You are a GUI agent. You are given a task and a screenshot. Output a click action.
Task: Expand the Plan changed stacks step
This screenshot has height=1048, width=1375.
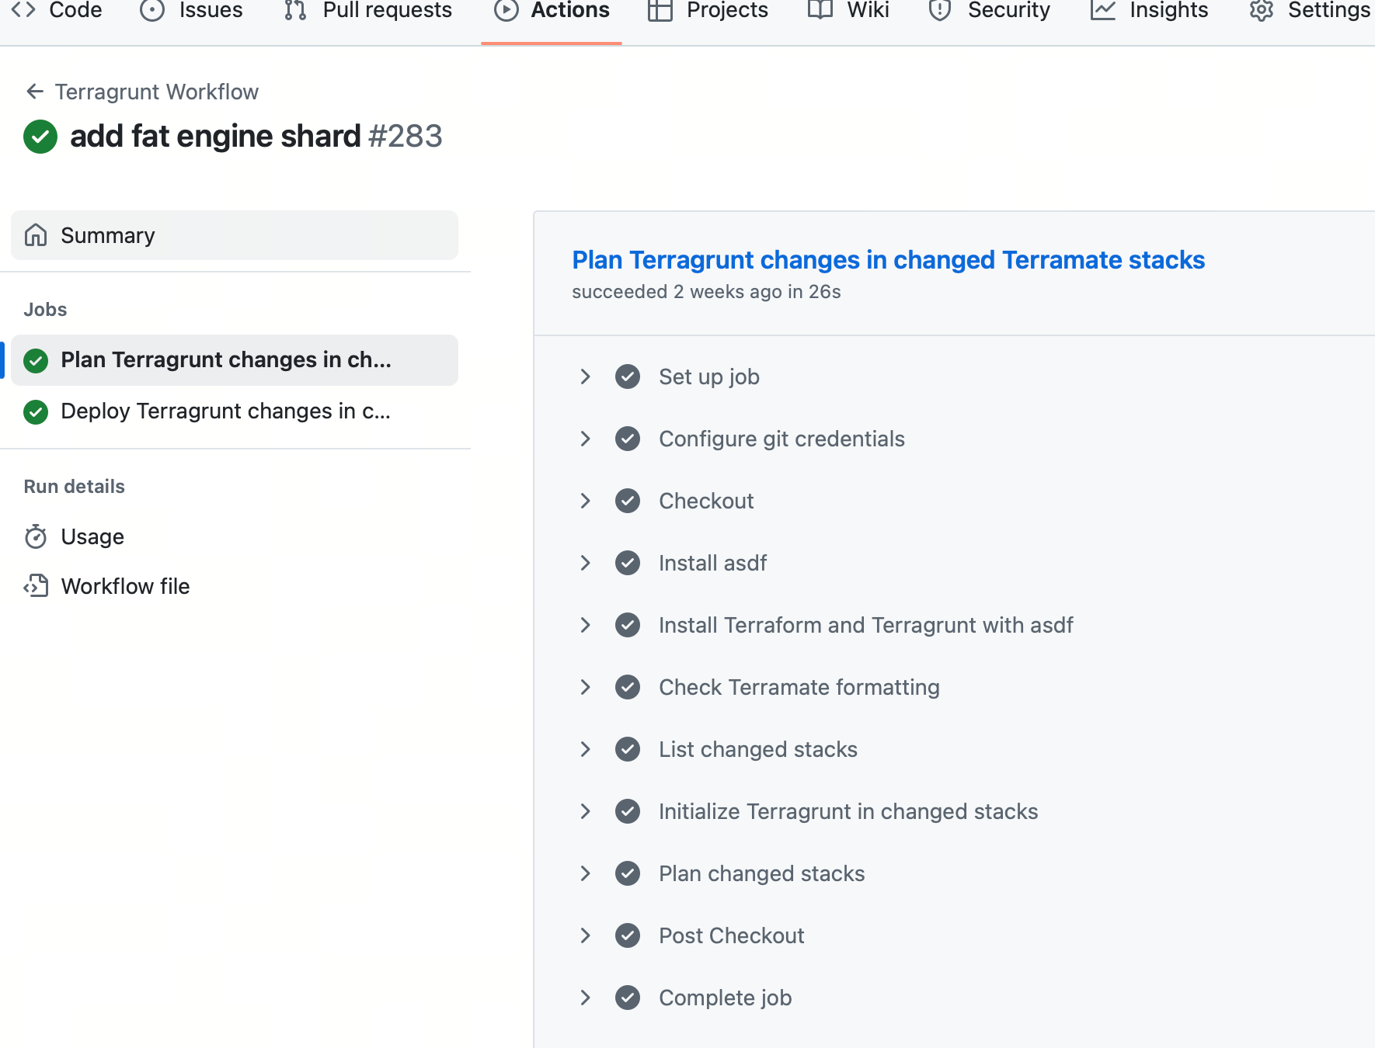pos(586,873)
